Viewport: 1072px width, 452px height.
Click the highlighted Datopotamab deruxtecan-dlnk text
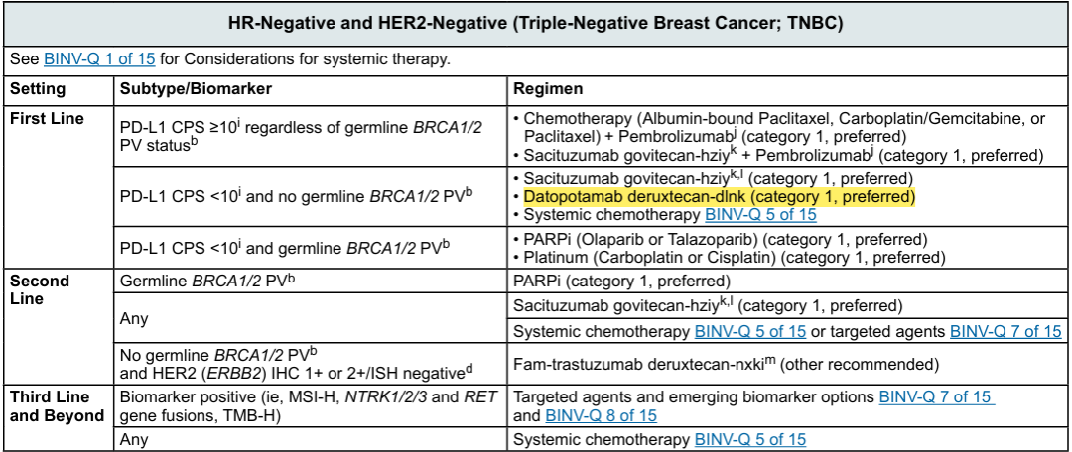pyautogui.click(x=720, y=198)
